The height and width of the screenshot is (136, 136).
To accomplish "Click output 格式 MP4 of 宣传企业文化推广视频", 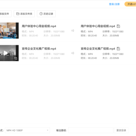I will click(x=87, y=54).
